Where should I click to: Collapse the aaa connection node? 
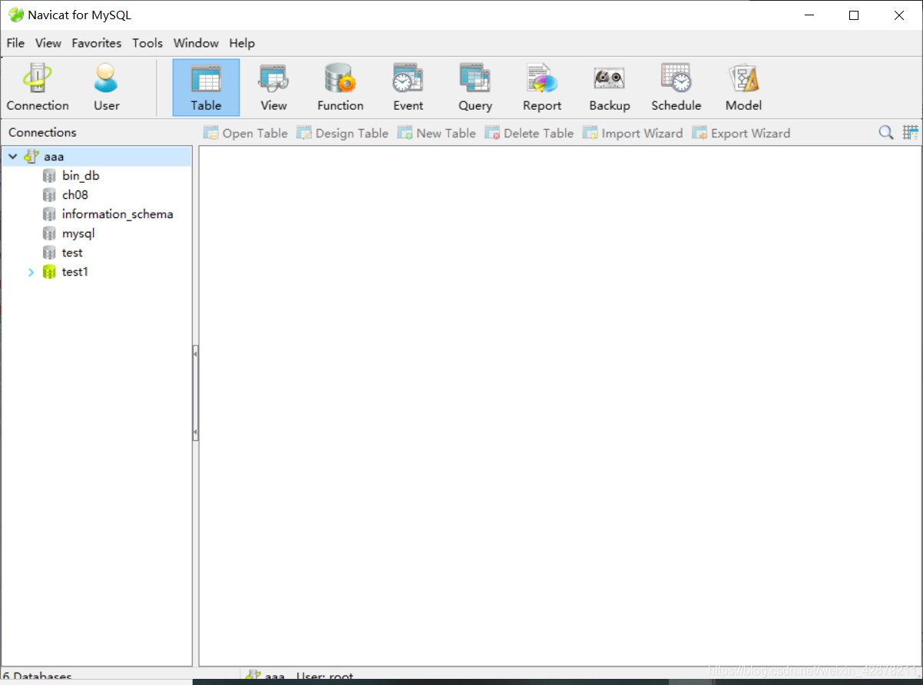click(12, 157)
